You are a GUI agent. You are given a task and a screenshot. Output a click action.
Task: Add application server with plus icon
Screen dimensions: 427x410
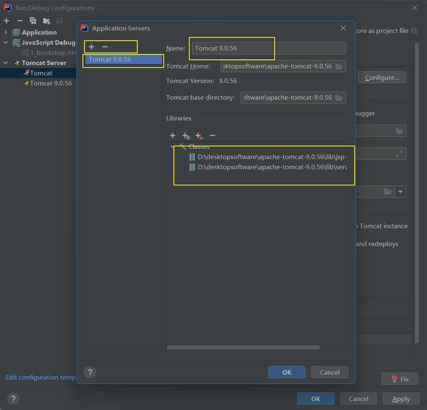pyautogui.click(x=91, y=47)
